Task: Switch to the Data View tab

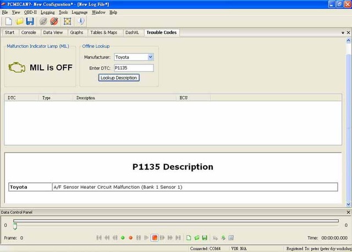Action: click(x=53, y=32)
